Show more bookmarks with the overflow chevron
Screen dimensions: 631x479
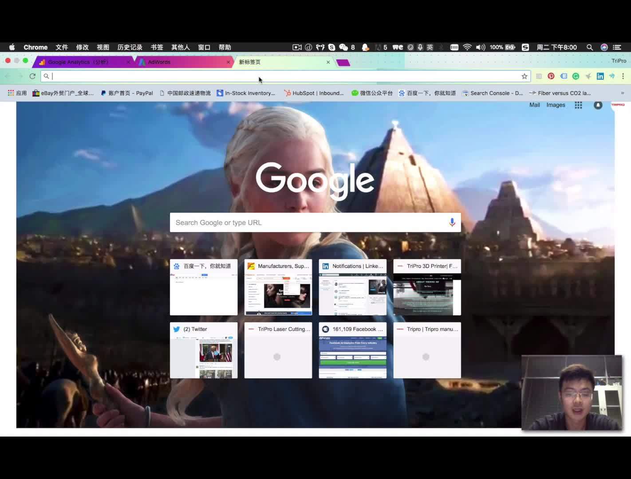622,93
